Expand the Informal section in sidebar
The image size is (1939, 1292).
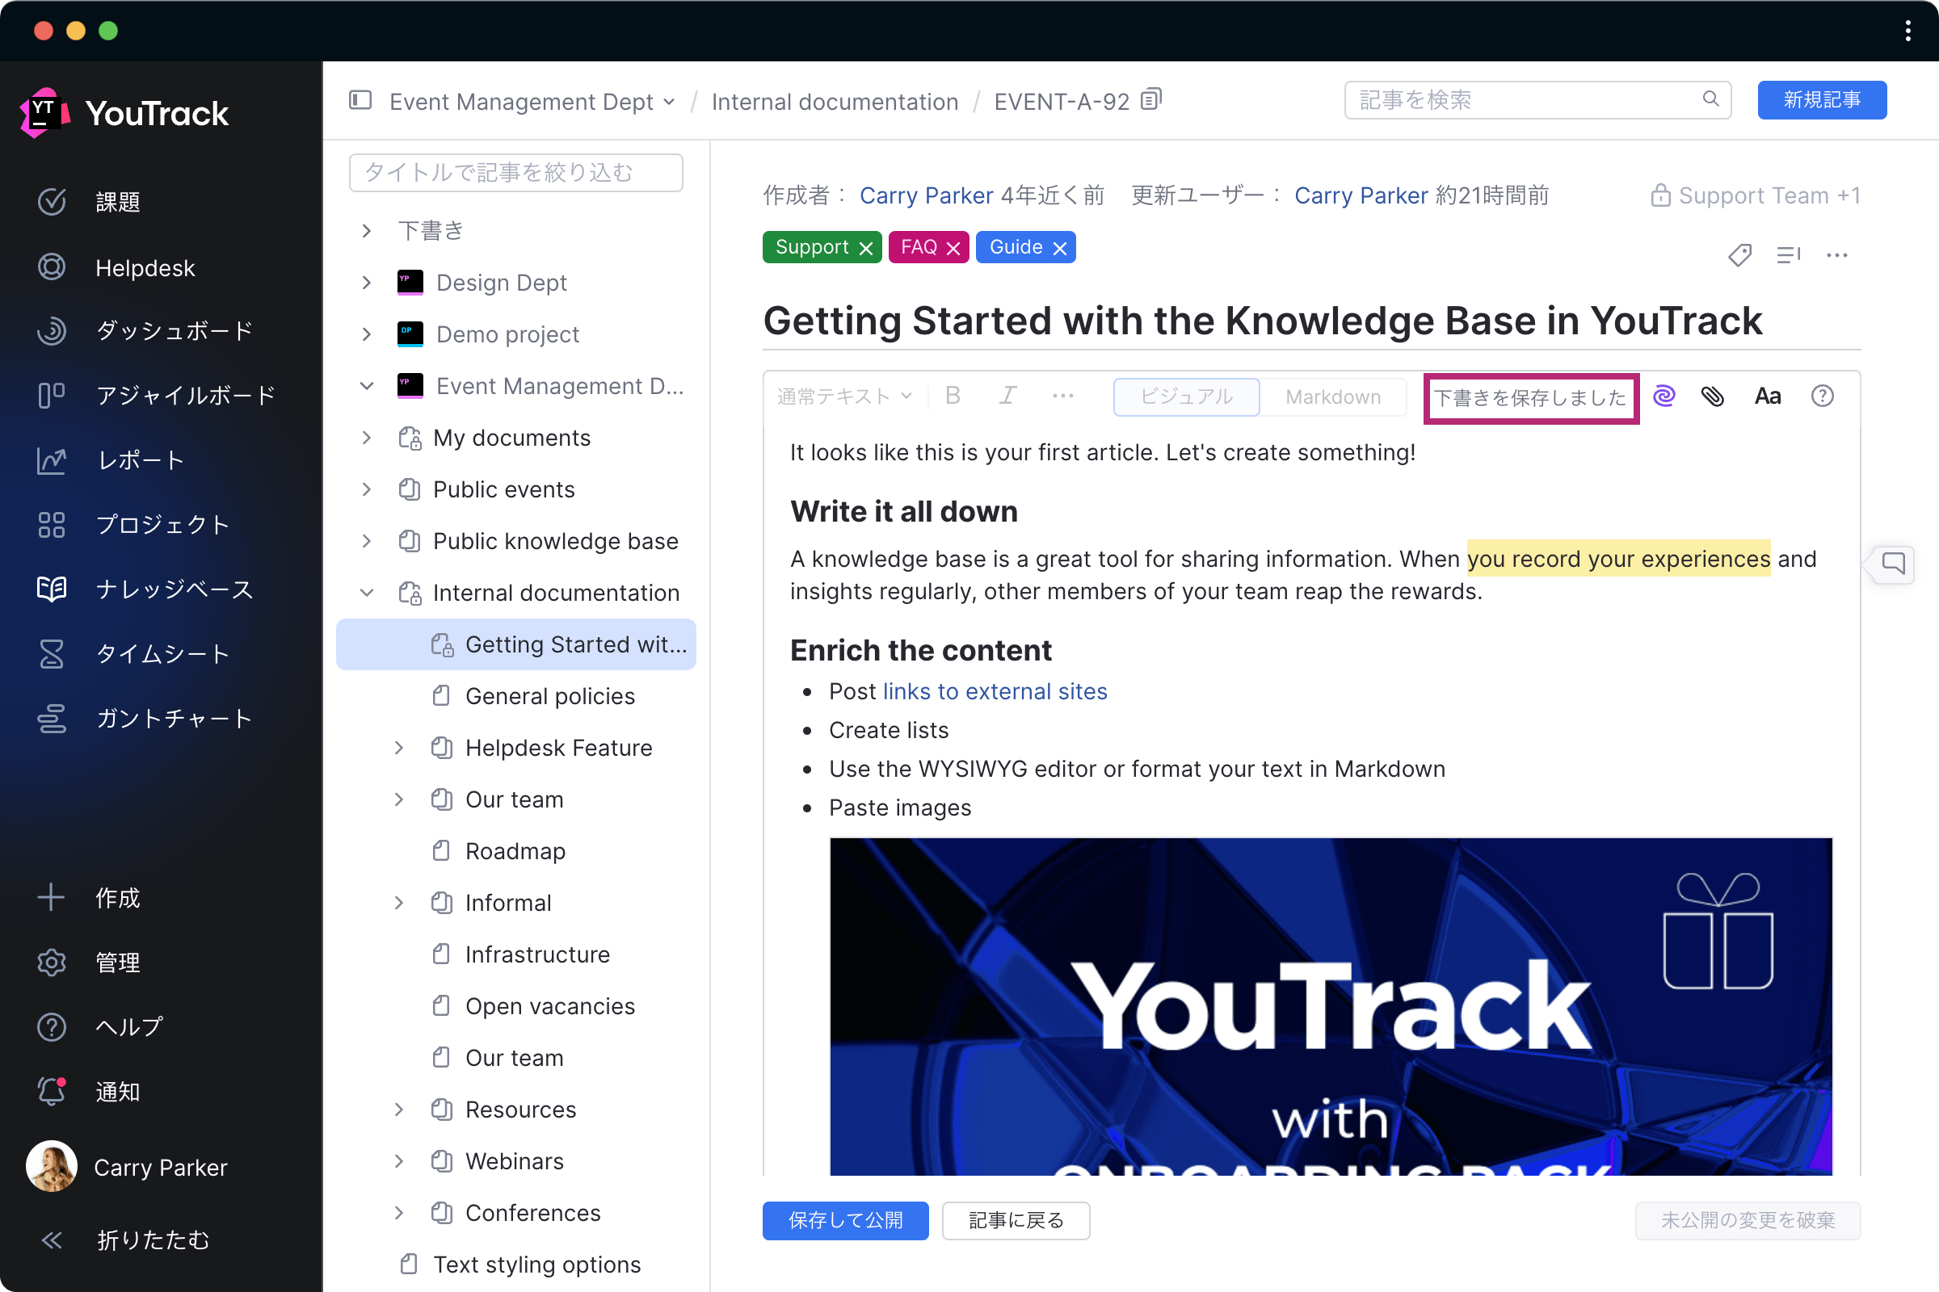401,903
